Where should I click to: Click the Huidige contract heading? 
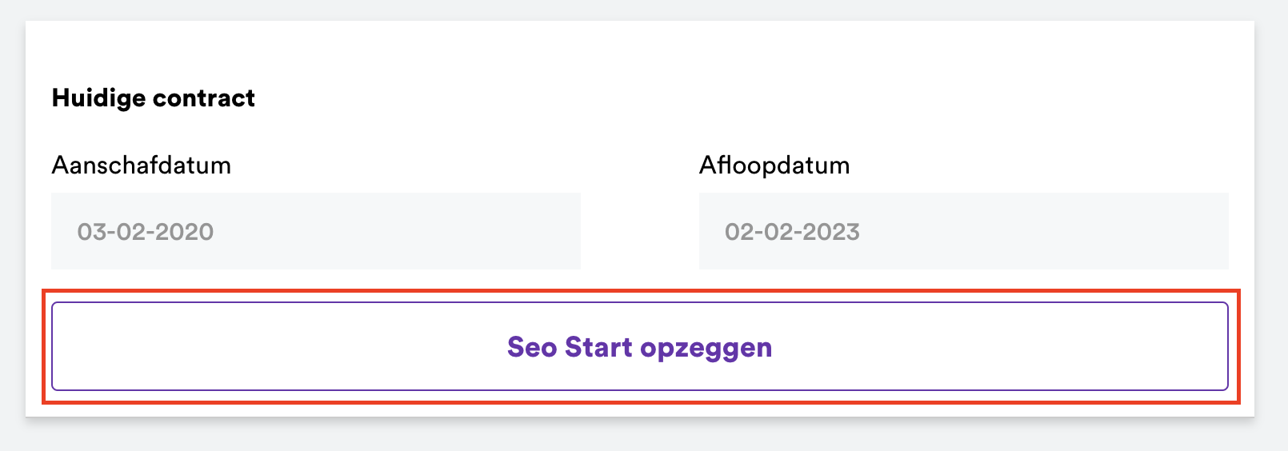pyautogui.click(x=153, y=98)
